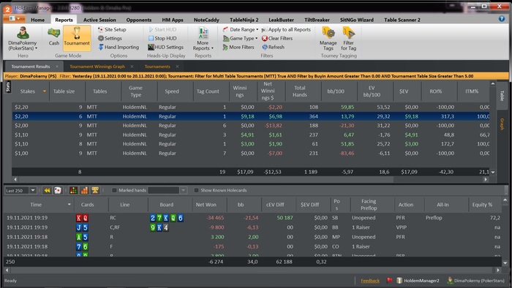Select the hand with A 5 cards
Viewport: 512px width, 288px height.
(x=253, y=237)
